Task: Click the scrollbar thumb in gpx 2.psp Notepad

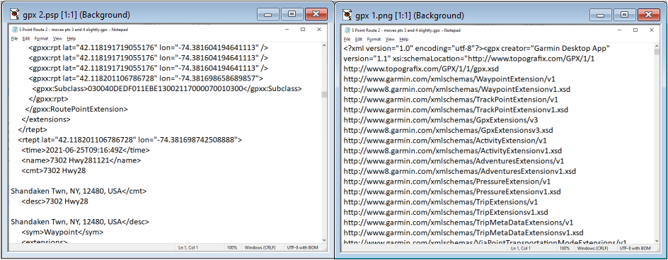Action: pyautogui.click(x=324, y=94)
